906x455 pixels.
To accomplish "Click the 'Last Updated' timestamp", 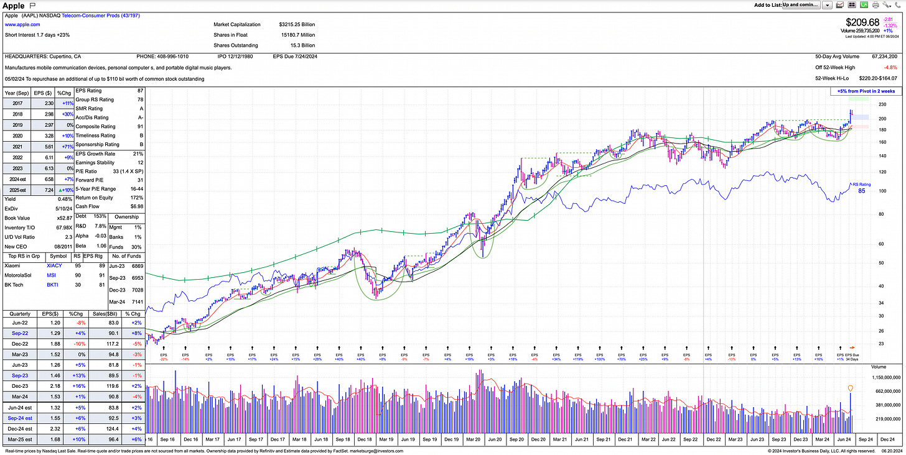I will [x=873, y=37].
